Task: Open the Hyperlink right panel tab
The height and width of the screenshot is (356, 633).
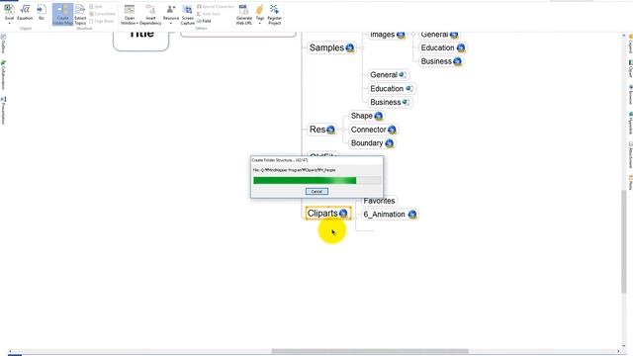Action: pyautogui.click(x=630, y=123)
